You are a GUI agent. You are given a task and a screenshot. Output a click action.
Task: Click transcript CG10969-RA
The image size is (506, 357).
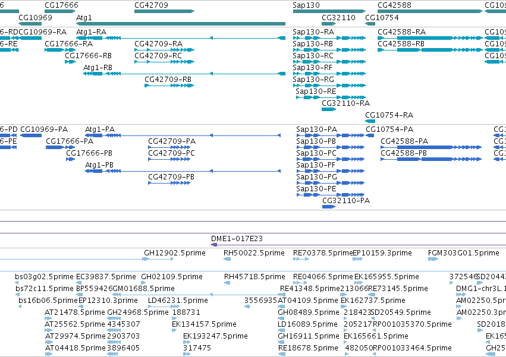coord(30,38)
